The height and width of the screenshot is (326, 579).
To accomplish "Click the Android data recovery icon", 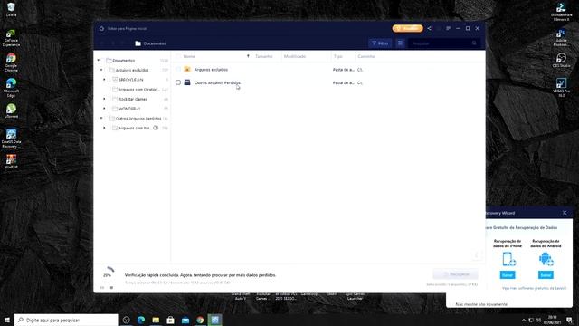I will [x=546, y=259].
